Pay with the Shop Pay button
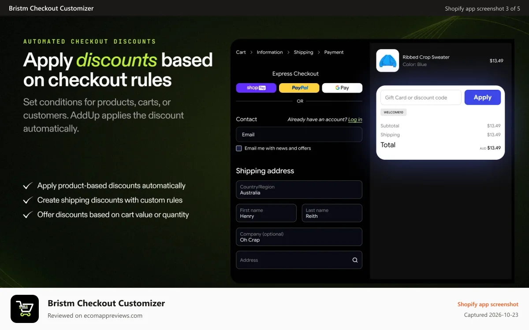529x330 pixels. point(256,88)
